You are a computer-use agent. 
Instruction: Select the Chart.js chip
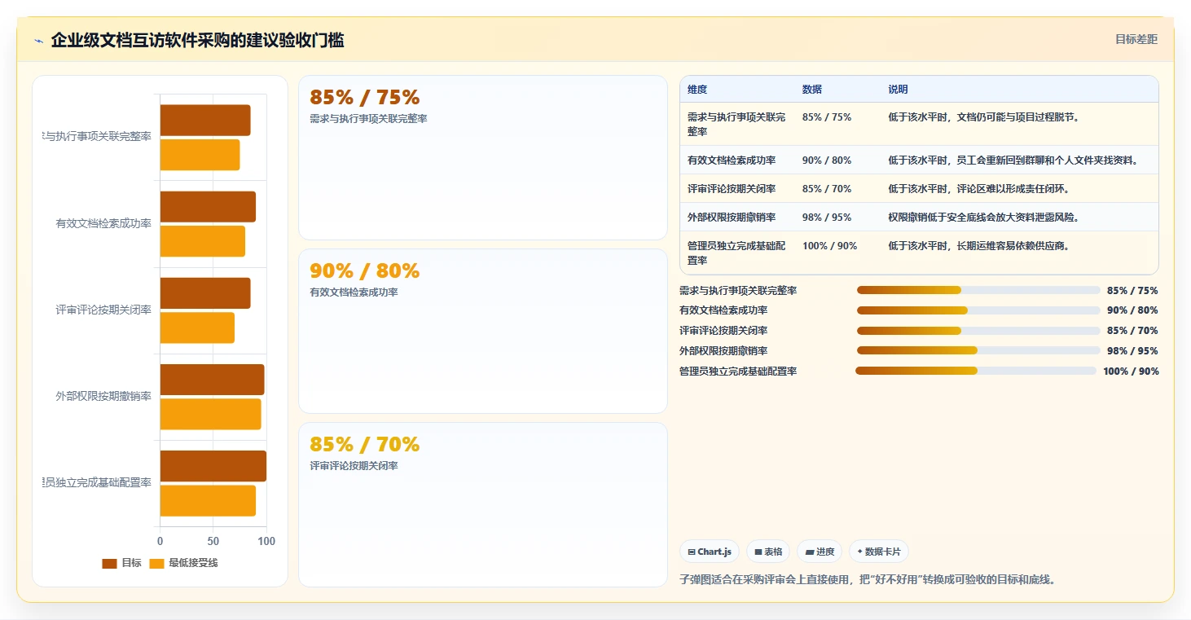(710, 552)
